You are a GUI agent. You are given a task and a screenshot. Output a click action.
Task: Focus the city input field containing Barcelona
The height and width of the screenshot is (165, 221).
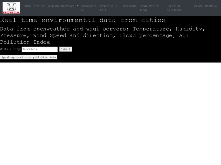coord(40,49)
